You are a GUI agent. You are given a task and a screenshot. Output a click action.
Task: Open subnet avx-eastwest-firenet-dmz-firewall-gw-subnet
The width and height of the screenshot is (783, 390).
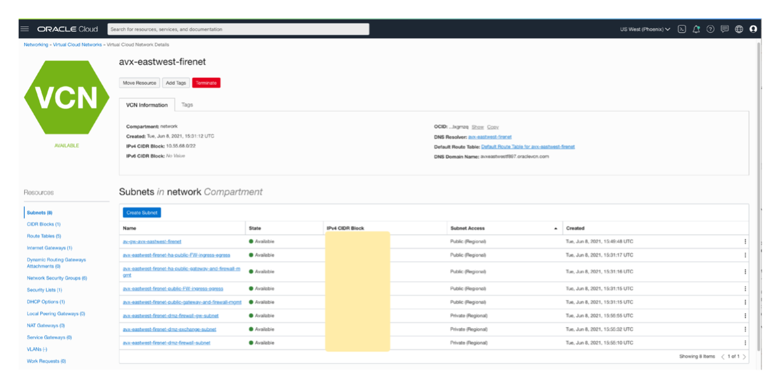click(x=171, y=316)
